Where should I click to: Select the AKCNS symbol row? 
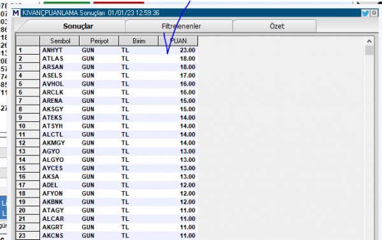coord(107,236)
